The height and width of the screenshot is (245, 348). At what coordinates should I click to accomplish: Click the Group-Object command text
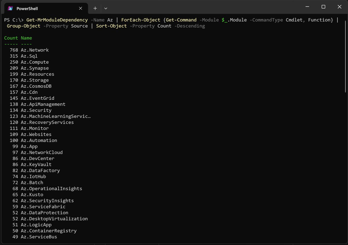coord(23,26)
